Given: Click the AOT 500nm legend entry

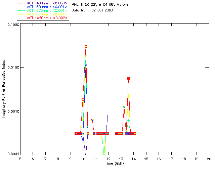Looking at the screenshot, I should pyautogui.click(x=42, y=7).
